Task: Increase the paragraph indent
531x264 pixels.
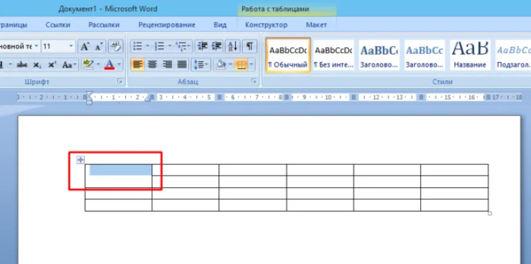Action: 216,46
